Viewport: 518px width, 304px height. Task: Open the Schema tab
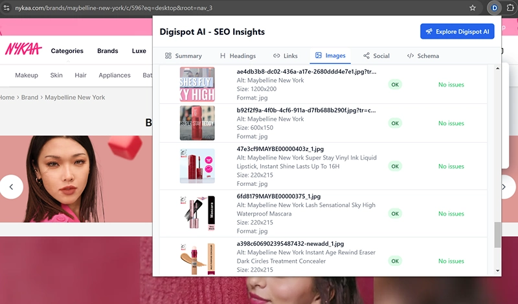point(423,56)
